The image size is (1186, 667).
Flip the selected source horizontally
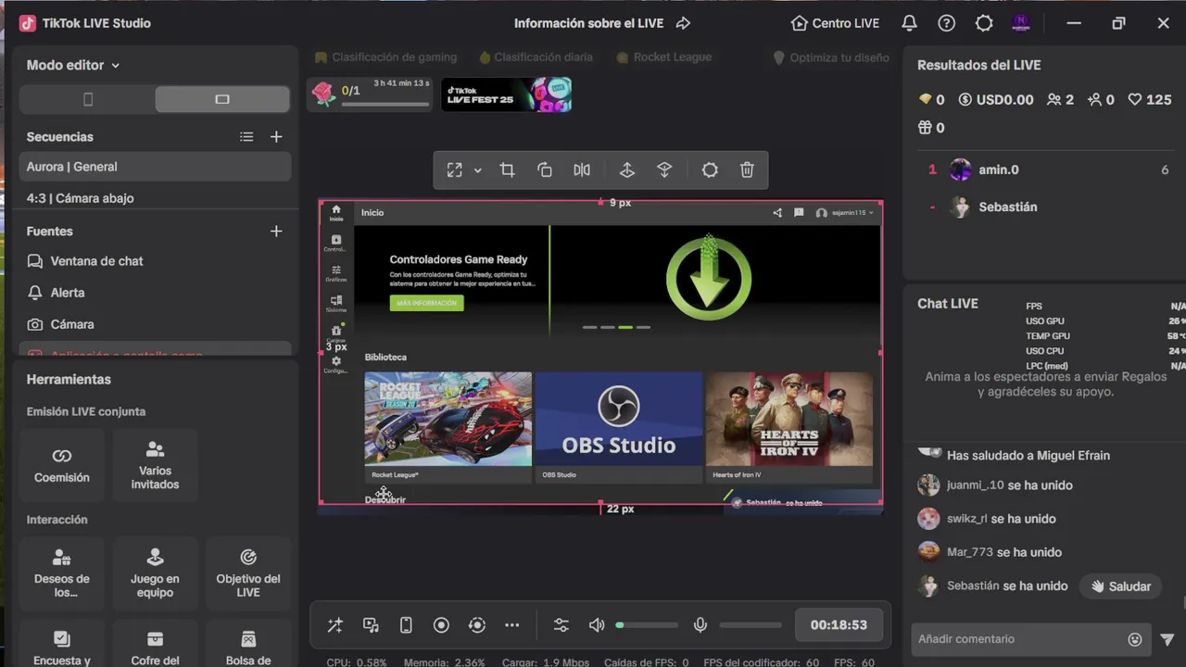coord(582,170)
